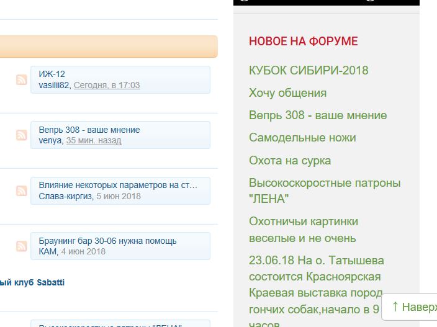Open 'Браунинг бар 30-06 нужна помощь' thread
The height and width of the screenshot is (327, 437).
[x=107, y=241]
